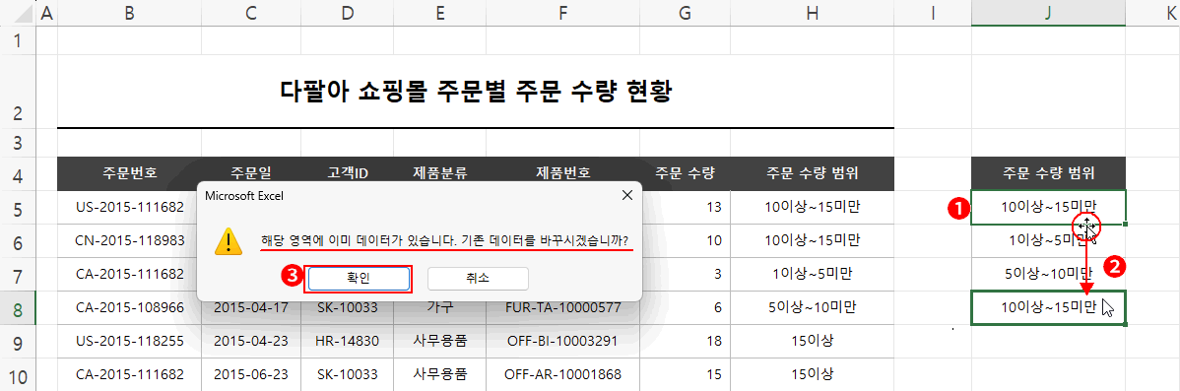
Task: Select column header I
Action: 933,13
